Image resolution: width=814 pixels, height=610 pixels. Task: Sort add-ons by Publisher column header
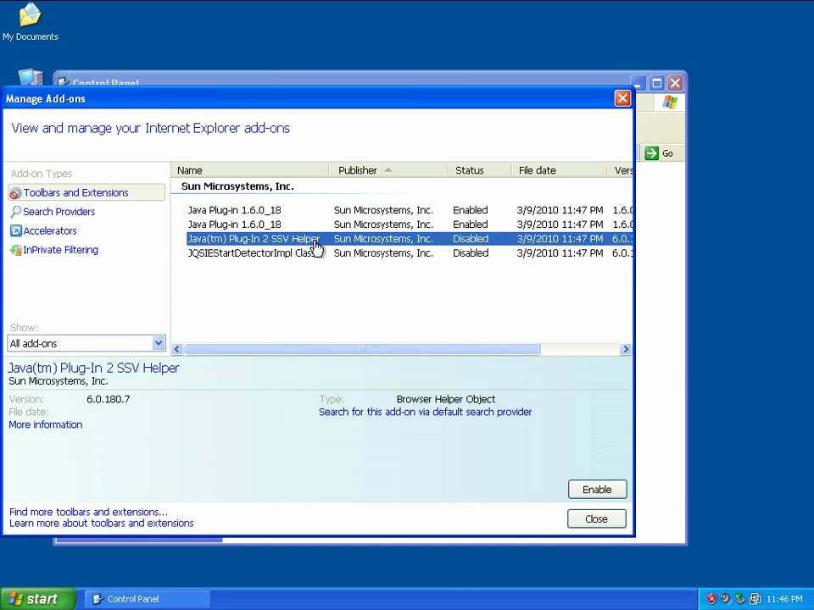coord(388,170)
